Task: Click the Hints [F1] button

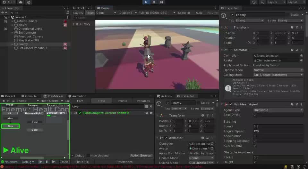Action: [82, 162]
